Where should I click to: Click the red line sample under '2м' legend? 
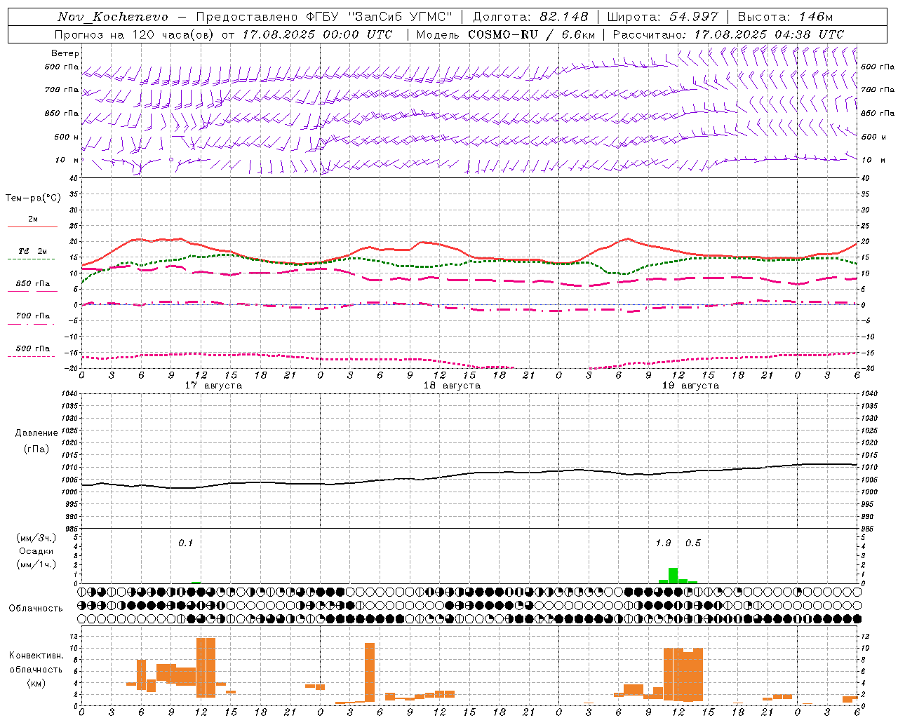click(32, 227)
